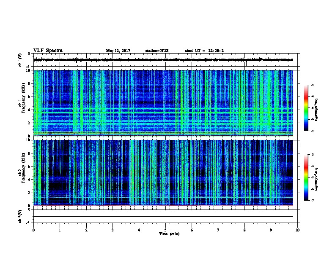335x258 pixels.
Task: Click the ch.1 spectrogram color scale bar
Action: (x=306, y=108)
